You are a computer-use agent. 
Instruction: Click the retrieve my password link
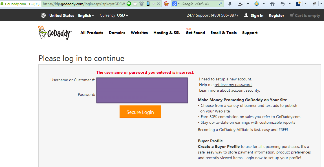point(233,85)
